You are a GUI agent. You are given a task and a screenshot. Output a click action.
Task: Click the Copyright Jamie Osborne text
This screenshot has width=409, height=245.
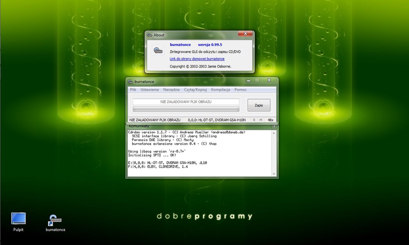[x=200, y=66]
